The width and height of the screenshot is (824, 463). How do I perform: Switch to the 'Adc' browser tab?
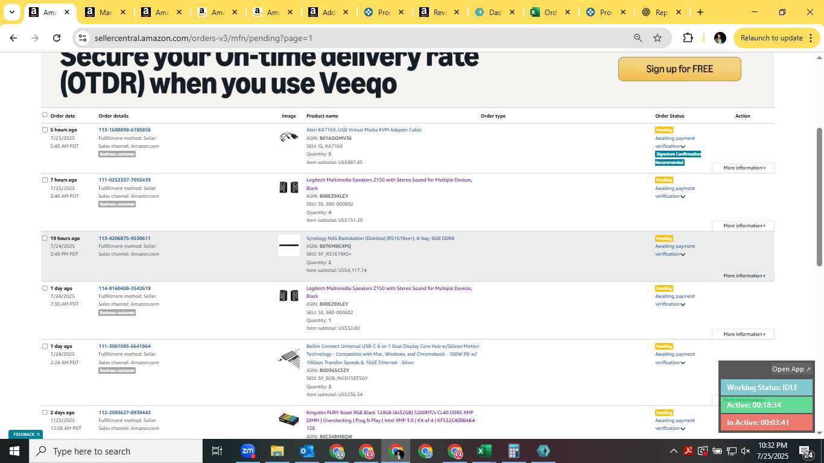point(329,12)
